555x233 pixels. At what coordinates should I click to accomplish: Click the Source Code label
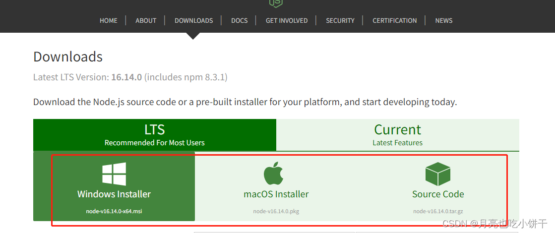point(438,194)
